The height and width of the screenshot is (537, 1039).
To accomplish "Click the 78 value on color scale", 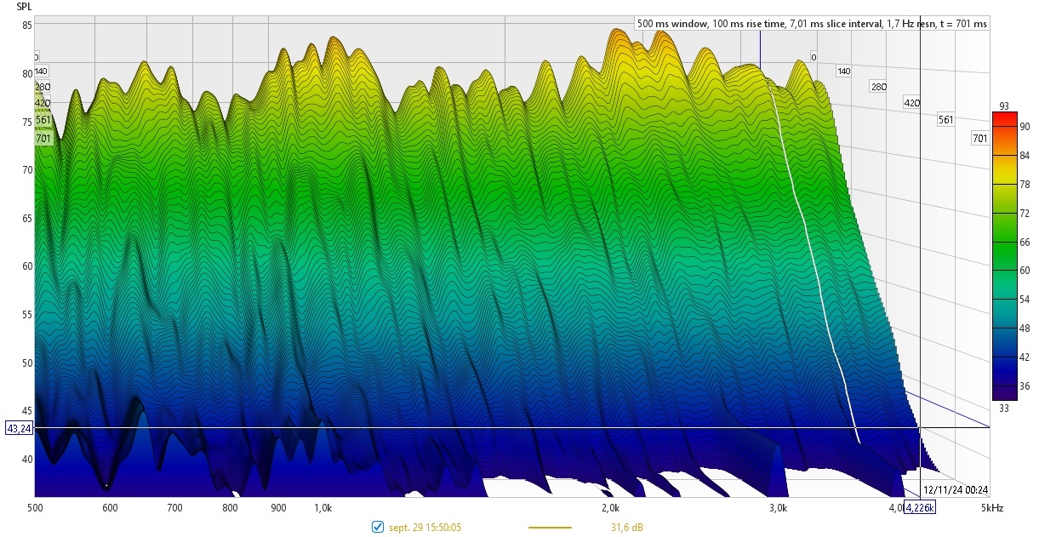I will (1025, 184).
